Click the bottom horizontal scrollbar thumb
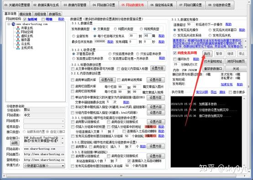Image resolution: width=253 pixels, height=180 pixels. click(x=121, y=176)
